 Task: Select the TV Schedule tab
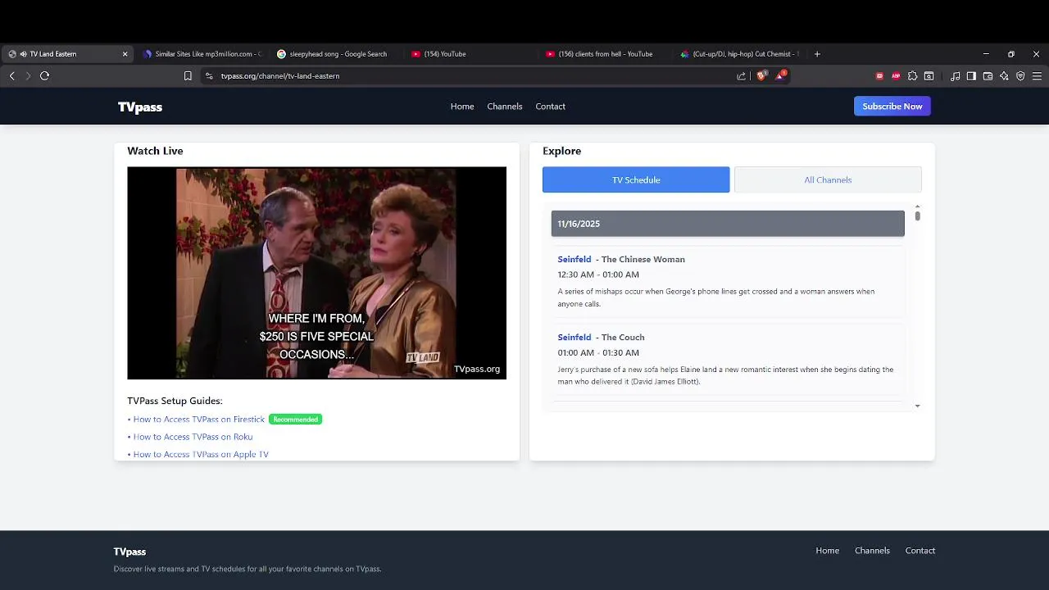[636, 179]
